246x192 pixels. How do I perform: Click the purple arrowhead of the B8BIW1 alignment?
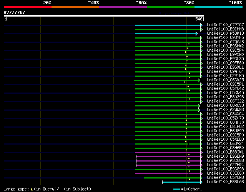[201, 152]
